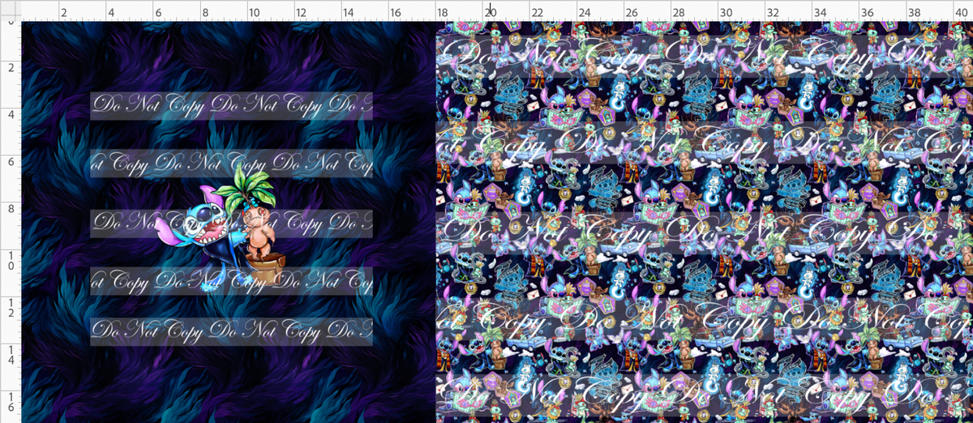Click the 22 mark on the top ruler

point(538,13)
